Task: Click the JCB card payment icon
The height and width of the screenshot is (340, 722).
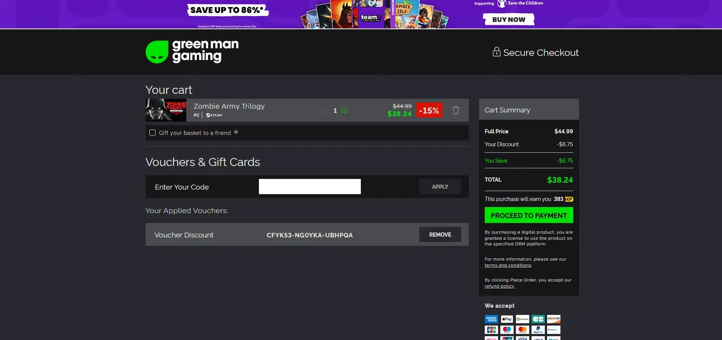Action: tap(491, 330)
